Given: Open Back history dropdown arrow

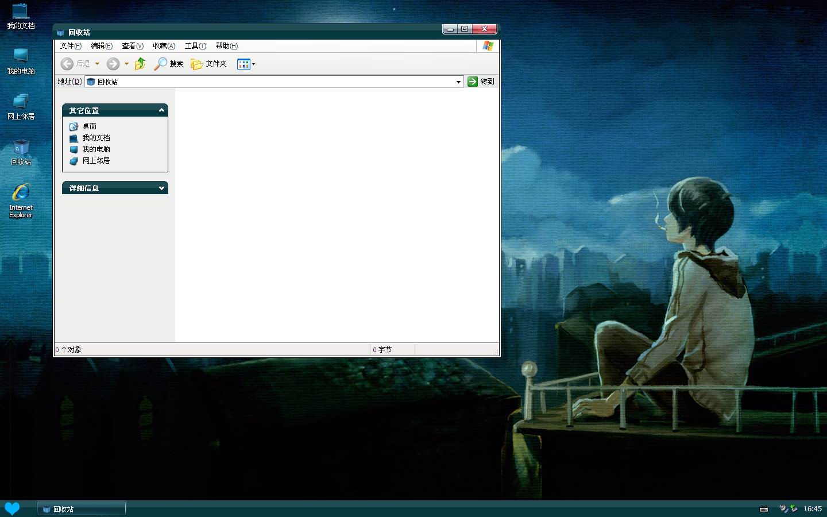Looking at the screenshot, I should pyautogui.click(x=98, y=64).
